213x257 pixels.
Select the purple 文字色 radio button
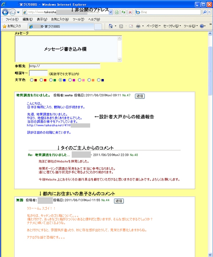[x=70, y=80]
